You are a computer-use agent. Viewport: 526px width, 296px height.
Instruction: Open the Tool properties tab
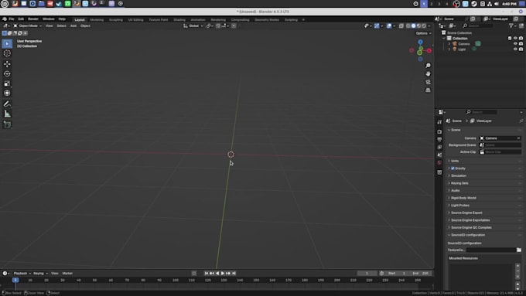pos(439,122)
